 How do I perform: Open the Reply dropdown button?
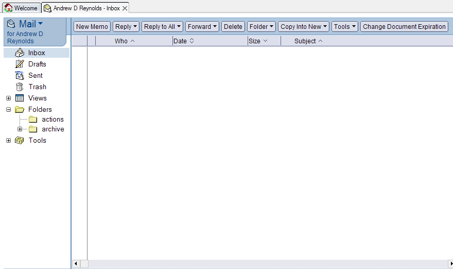pyautogui.click(x=126, y=27)
